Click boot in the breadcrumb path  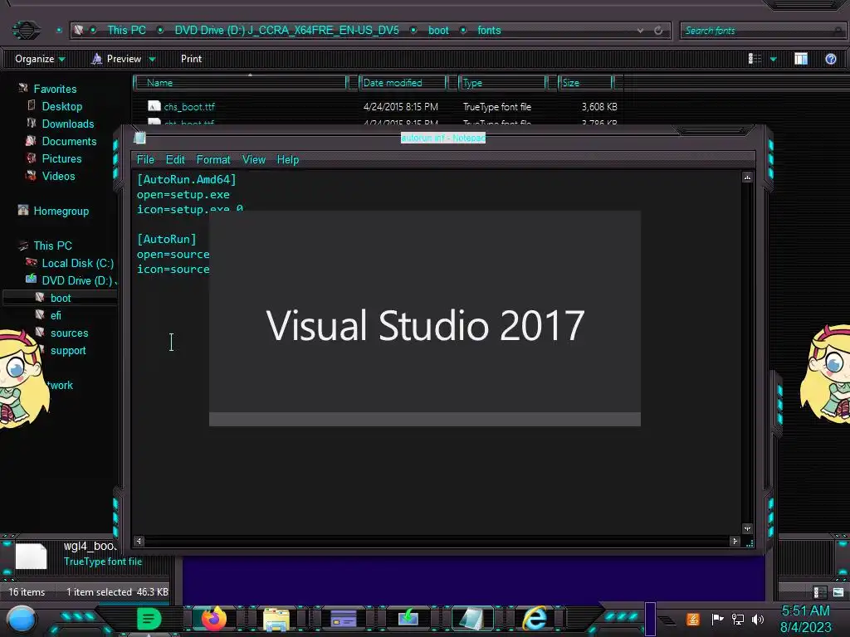pyautogui.click(x=438, y=31)
